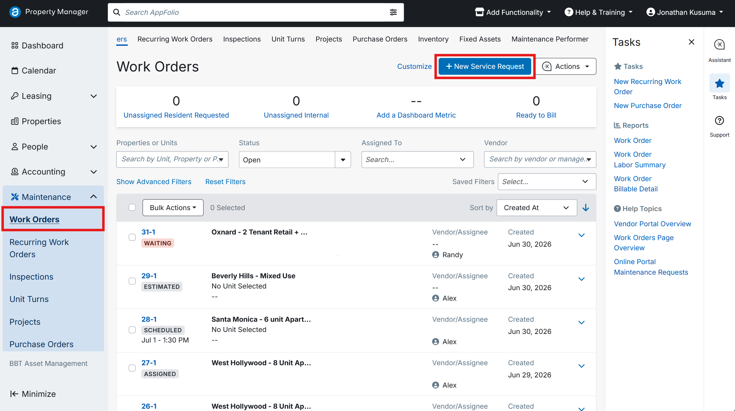Toggle sort direction arrow
Viewport: 735px width, 411px height.
coord(585,208)
